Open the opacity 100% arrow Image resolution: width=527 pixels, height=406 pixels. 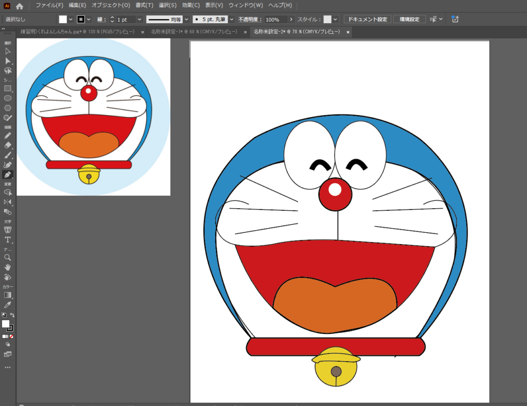tap(291, 20)
